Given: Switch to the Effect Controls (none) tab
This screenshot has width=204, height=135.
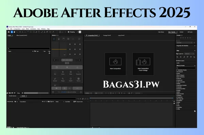Looking at the screenshot, I should click(x=22, y=35).
